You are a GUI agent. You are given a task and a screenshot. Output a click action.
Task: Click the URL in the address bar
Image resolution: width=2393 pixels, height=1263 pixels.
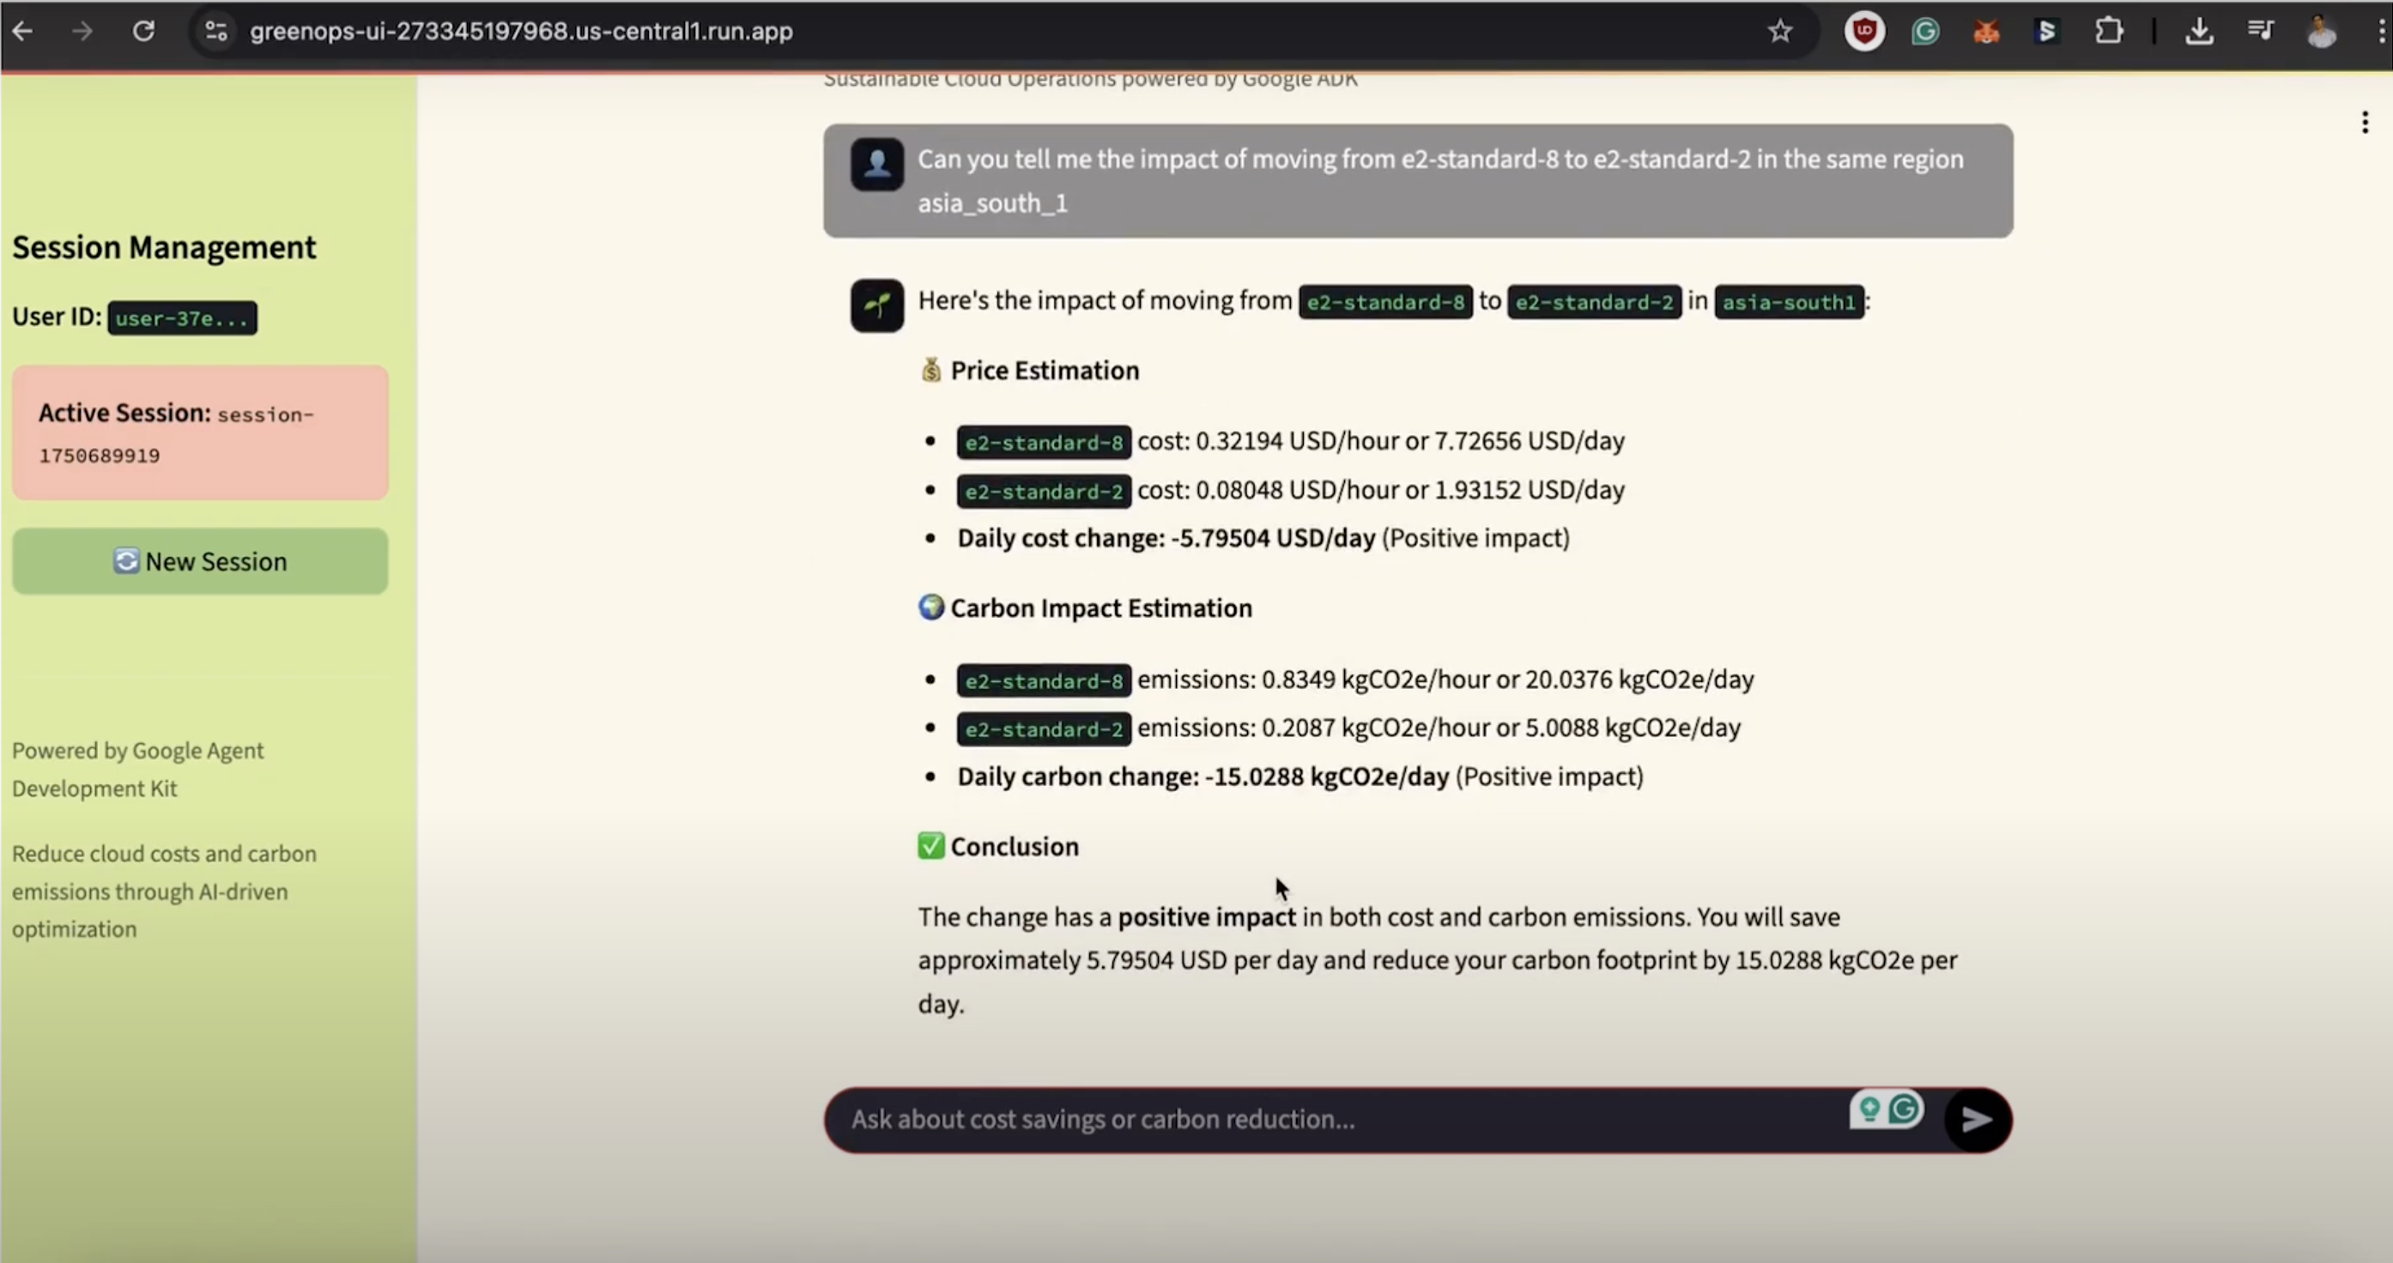pos(520,32)
